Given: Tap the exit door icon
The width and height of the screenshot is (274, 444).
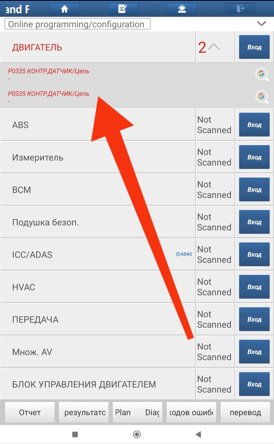Looking at the screenshot, I should tap(240, 9).
